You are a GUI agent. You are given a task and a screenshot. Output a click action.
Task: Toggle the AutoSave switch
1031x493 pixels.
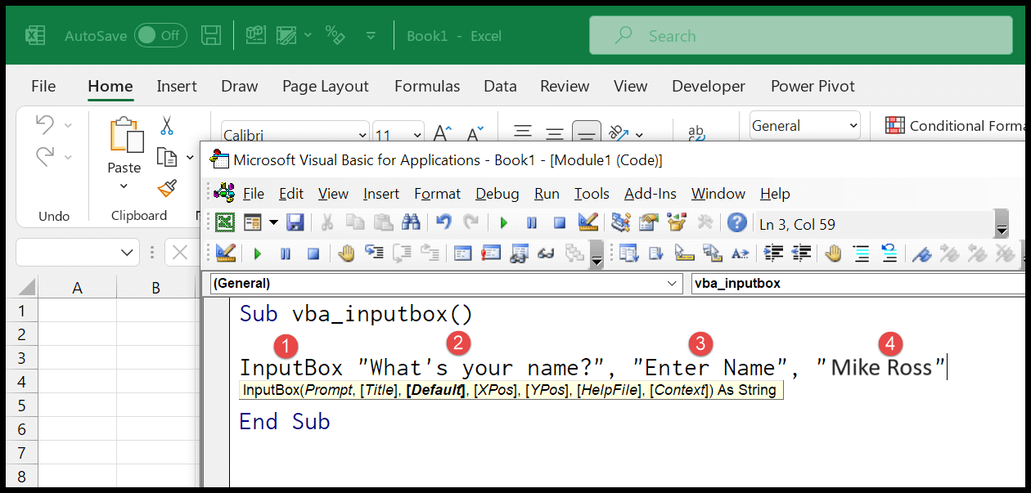[x=161, y=35]
